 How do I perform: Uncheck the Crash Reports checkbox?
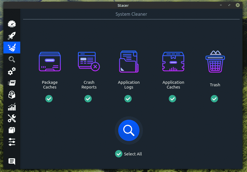(x=88, y=99)
